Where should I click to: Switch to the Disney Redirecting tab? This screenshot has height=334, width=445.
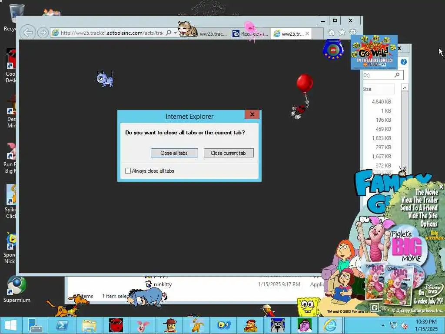click(x=251, y=34)
